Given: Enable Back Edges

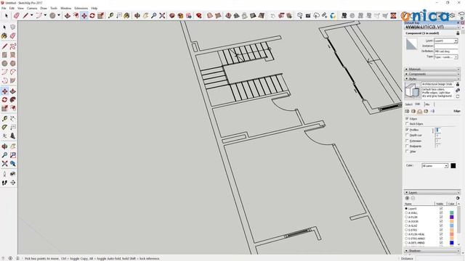Looking at the screenshot, I should click(x=407, y=123).
